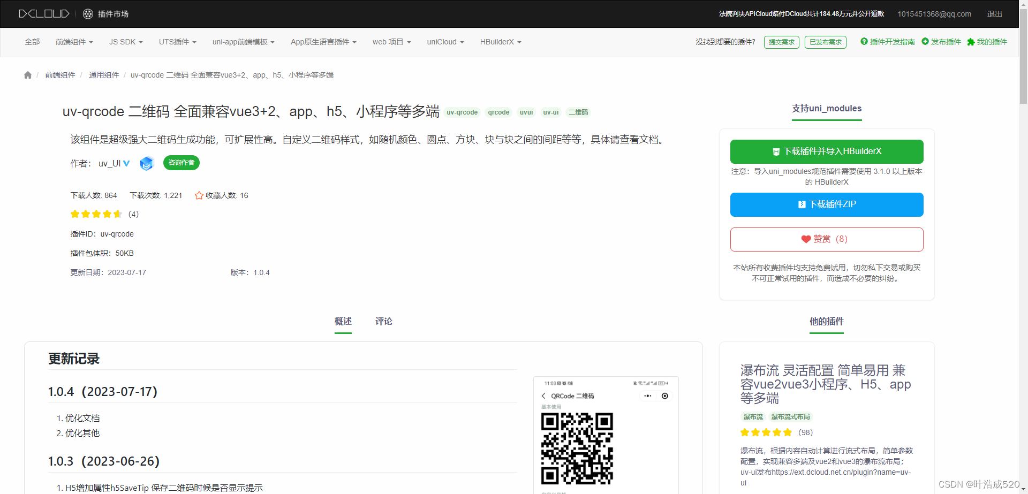Screen dimensions: 1028x494
Task: Select the 全部 category
Action: click(x=32, y=42)
